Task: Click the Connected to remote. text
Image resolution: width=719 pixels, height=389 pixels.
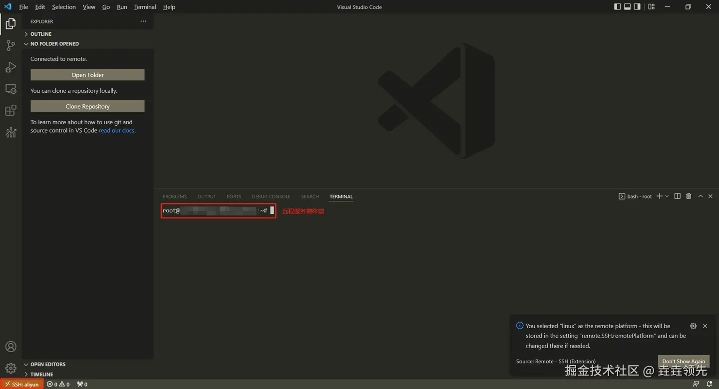Action: click(x=58, y=59)
